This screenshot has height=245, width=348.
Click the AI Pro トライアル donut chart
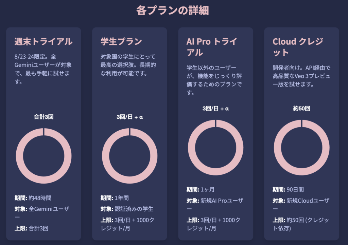[216, 148]
